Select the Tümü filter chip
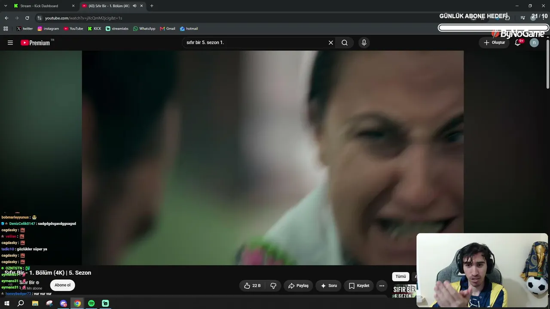The width and height of the screenshot is (550, 309). click(x=400, y=277)
